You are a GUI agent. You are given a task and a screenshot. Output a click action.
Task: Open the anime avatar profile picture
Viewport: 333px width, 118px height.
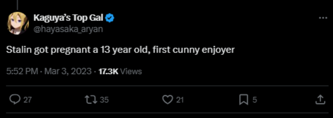(x=18, y=23)
